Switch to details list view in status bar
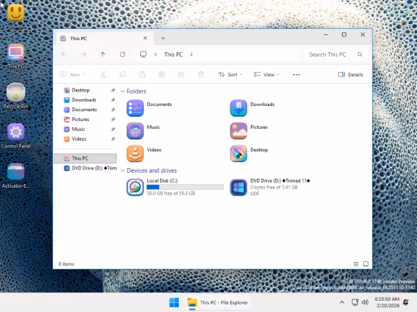Screen dimensions: 417x312 [356, 264]
